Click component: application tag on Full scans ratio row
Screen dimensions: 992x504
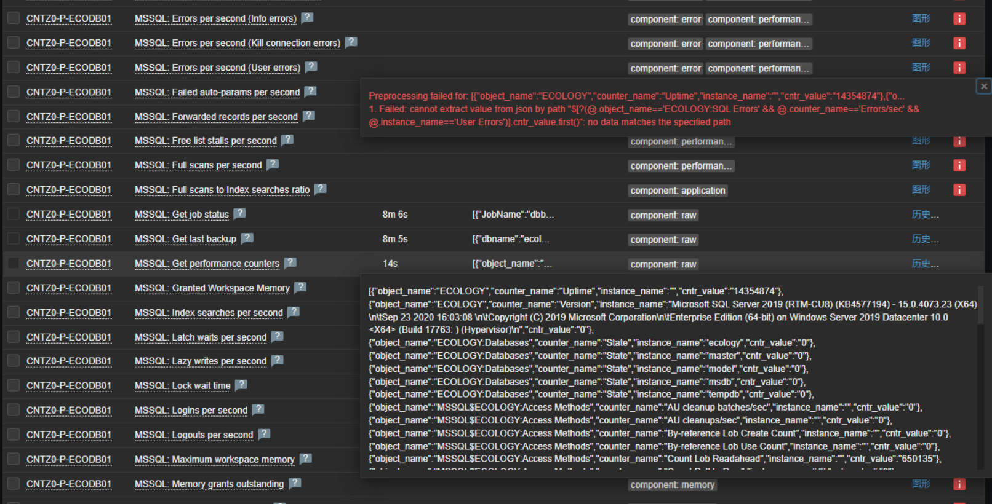[678, 191]
